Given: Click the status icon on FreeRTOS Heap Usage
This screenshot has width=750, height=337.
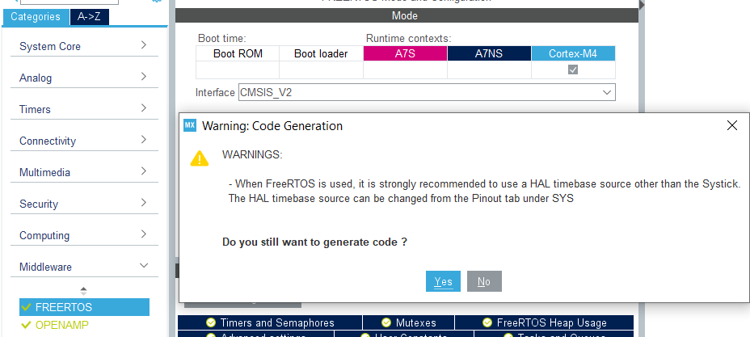Looking at the screenshot, I should click(487, 322).
